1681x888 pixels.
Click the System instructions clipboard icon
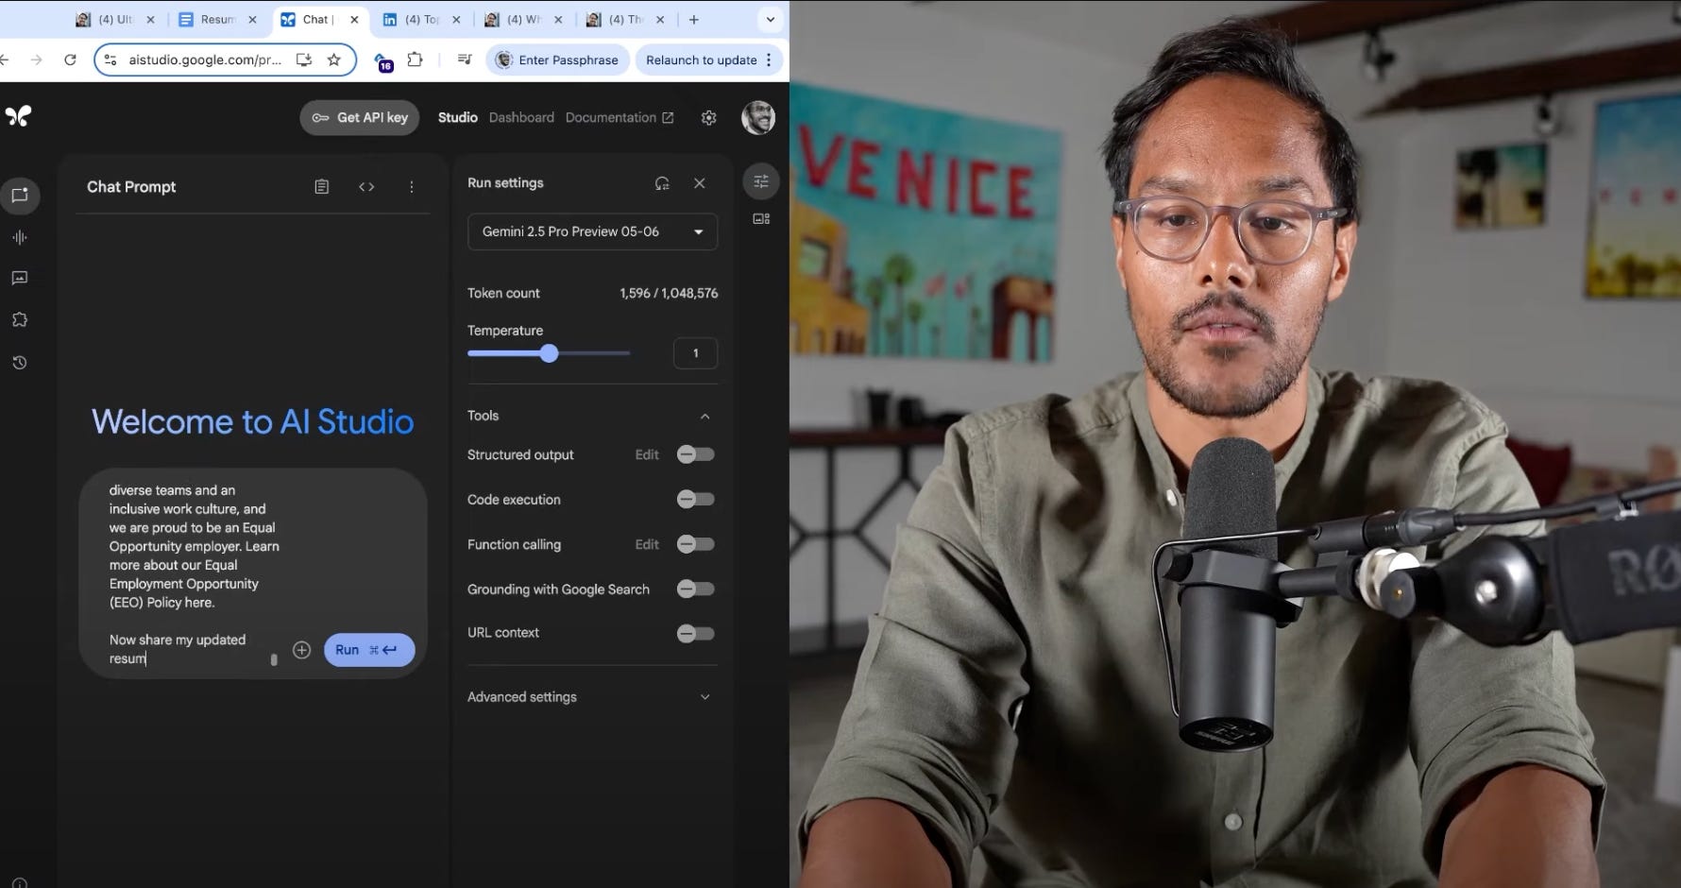(x=322, y=187)
